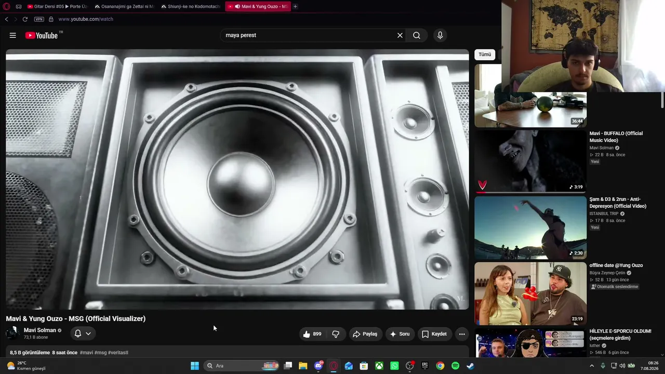Toggle the Opera VPN badge
Image resolution: width=665 pixels, height=374 pixels.
pyautogui.click(x=39, y=19)
